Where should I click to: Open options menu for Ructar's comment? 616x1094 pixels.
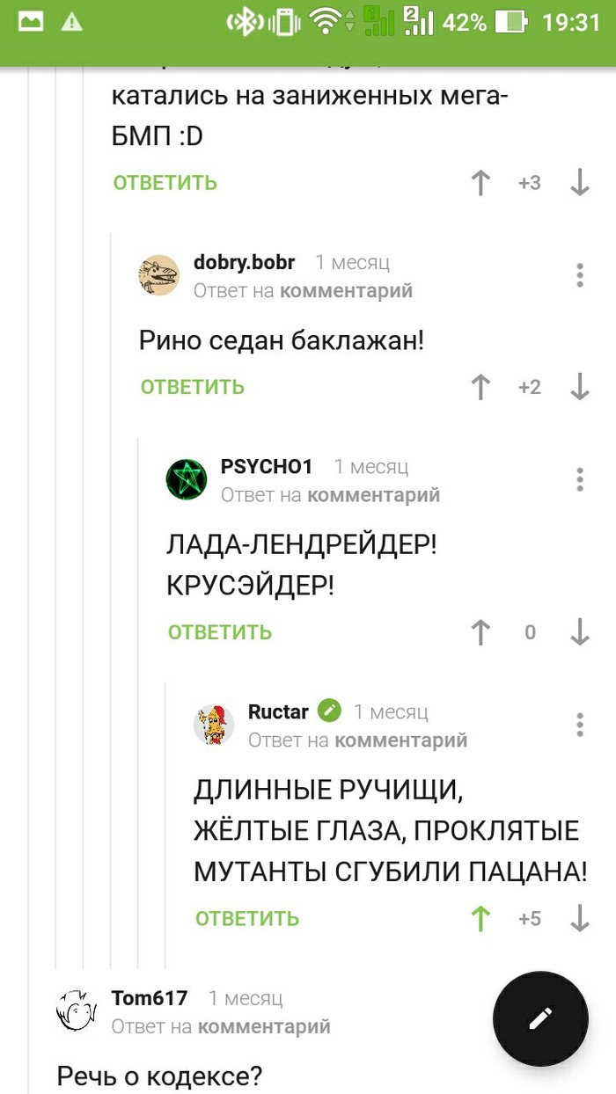pyautogui.click(x=580, y=725)
